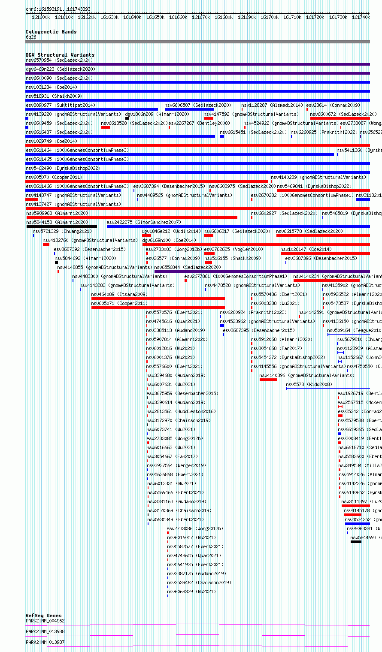Viewport: 382px width, 652px height.
Task: Open nsv5578 (Kidd2008) variant label
Action: (x=309, y=384)
